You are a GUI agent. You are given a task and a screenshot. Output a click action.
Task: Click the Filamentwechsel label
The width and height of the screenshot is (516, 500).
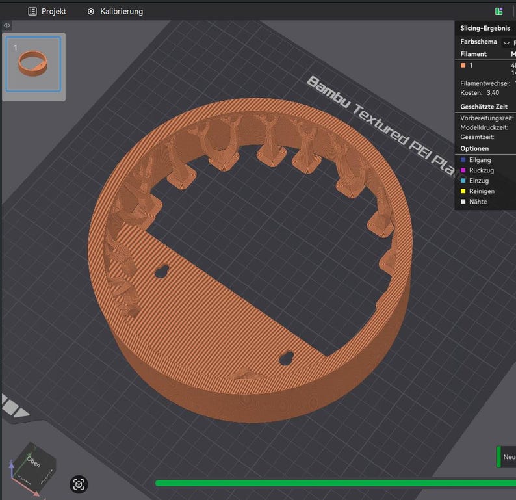click(x=485, y=83)
